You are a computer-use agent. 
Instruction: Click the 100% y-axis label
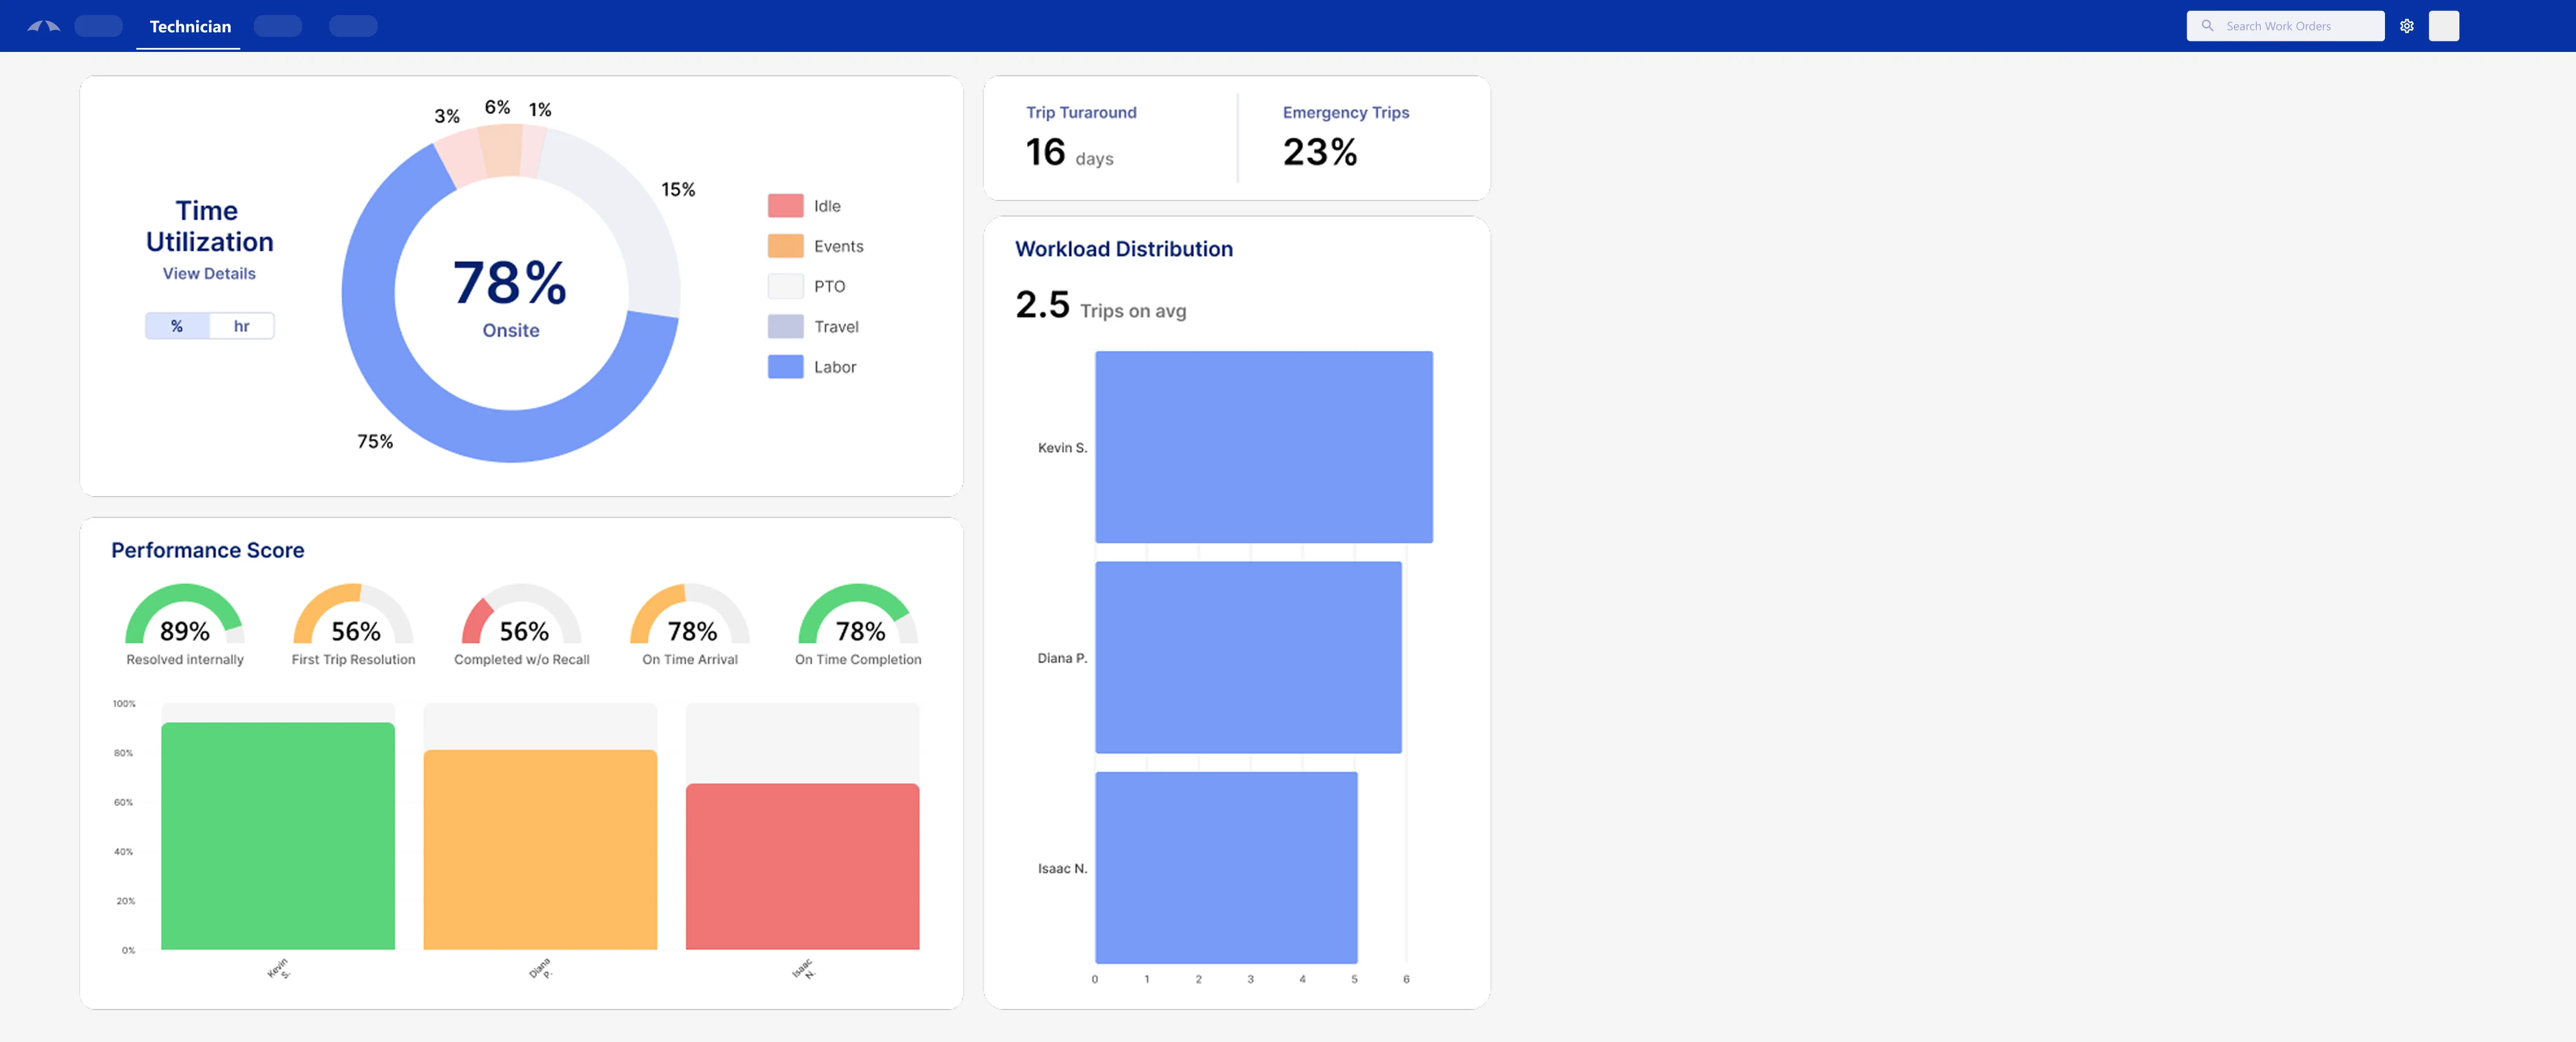coord(124,703)
